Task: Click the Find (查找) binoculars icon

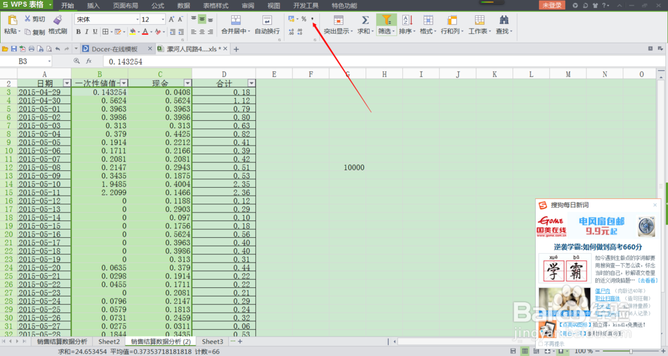Action: point(504,20)
